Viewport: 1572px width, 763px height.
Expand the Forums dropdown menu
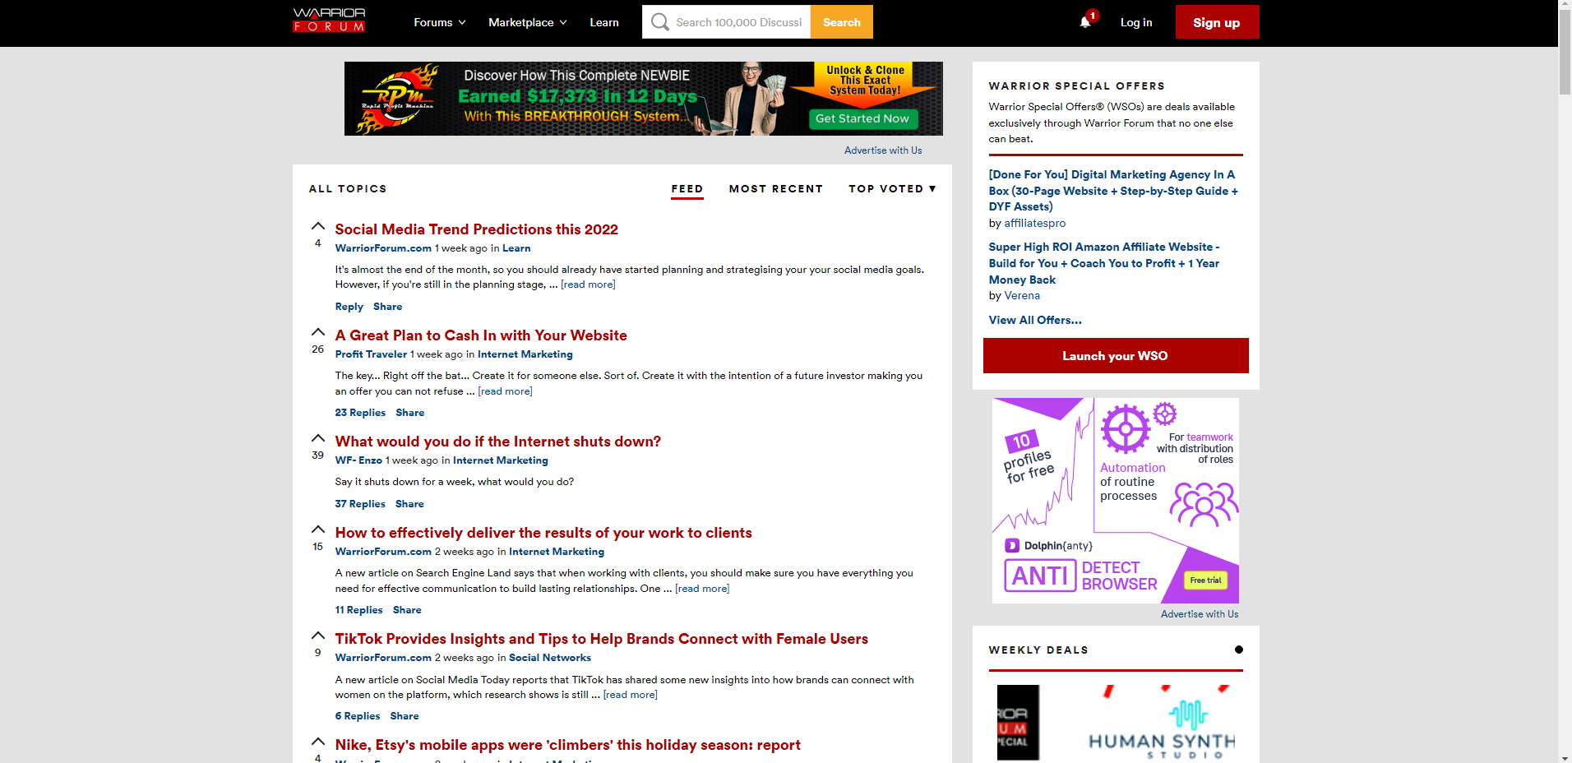[439, 22]
